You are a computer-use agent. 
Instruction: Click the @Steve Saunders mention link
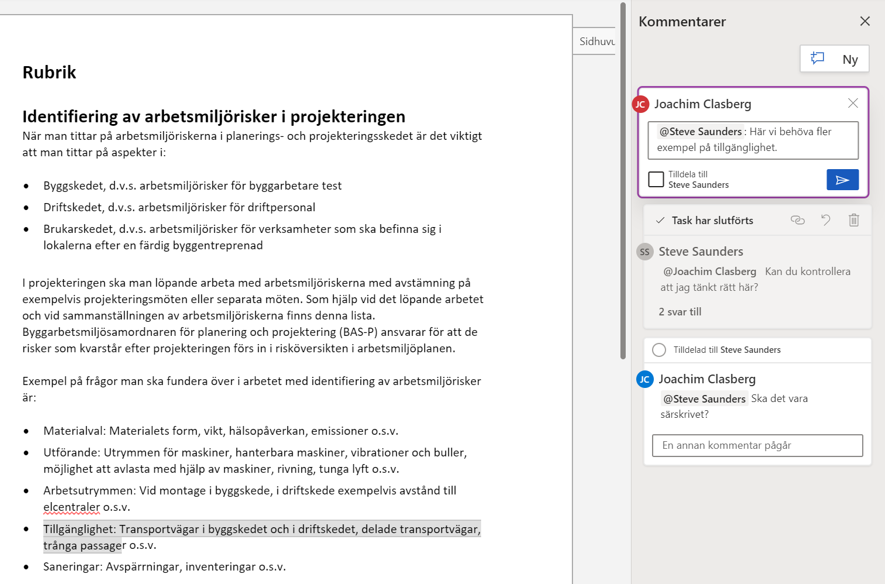(x=704, y=399)
